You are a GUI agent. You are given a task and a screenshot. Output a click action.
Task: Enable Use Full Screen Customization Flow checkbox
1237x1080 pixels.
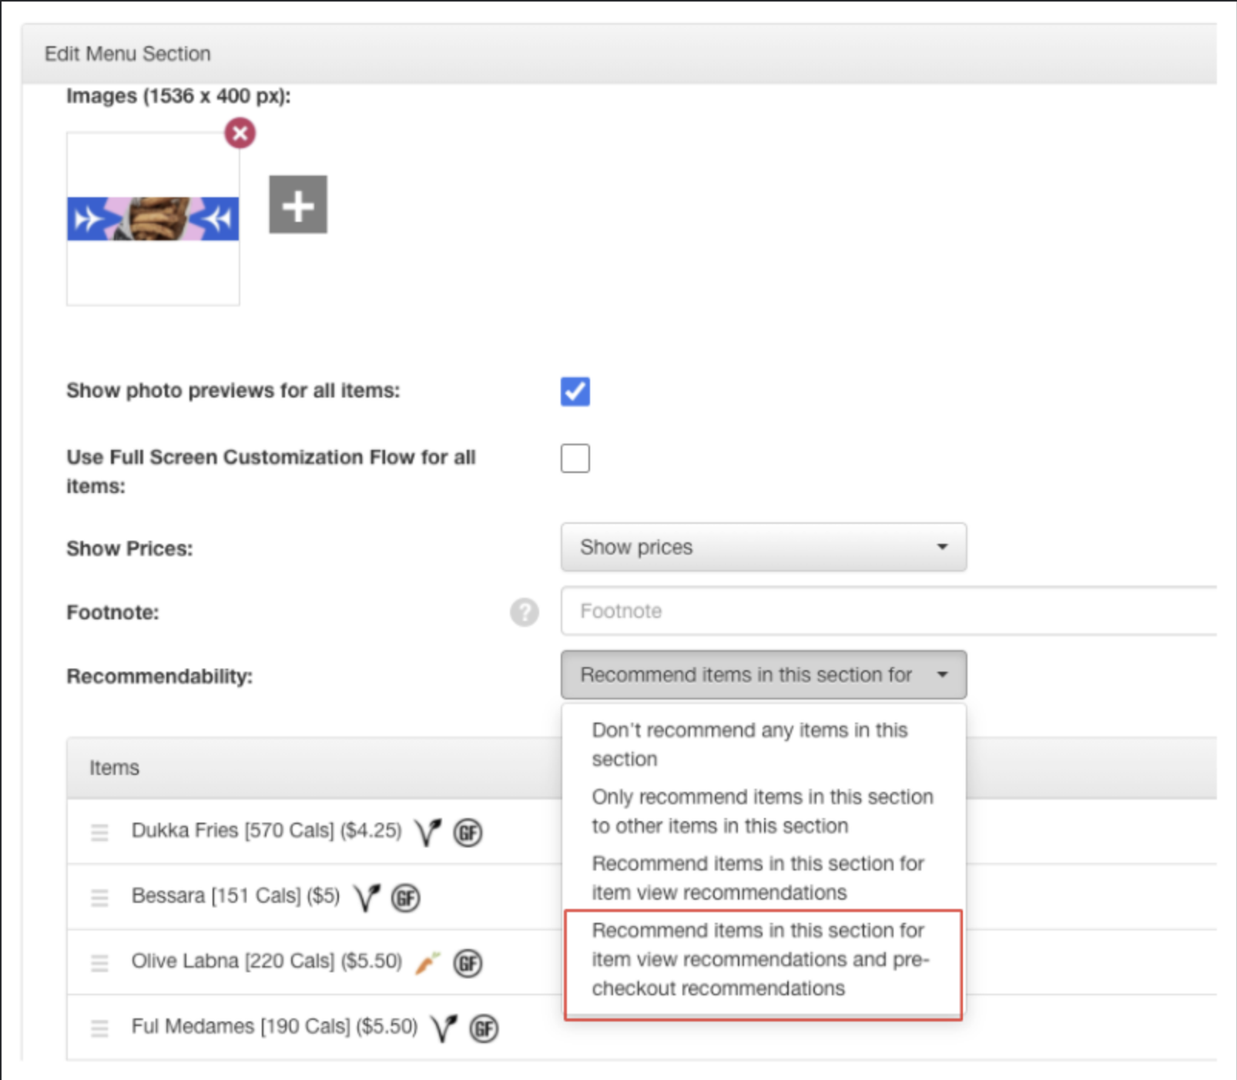point(575,458)
